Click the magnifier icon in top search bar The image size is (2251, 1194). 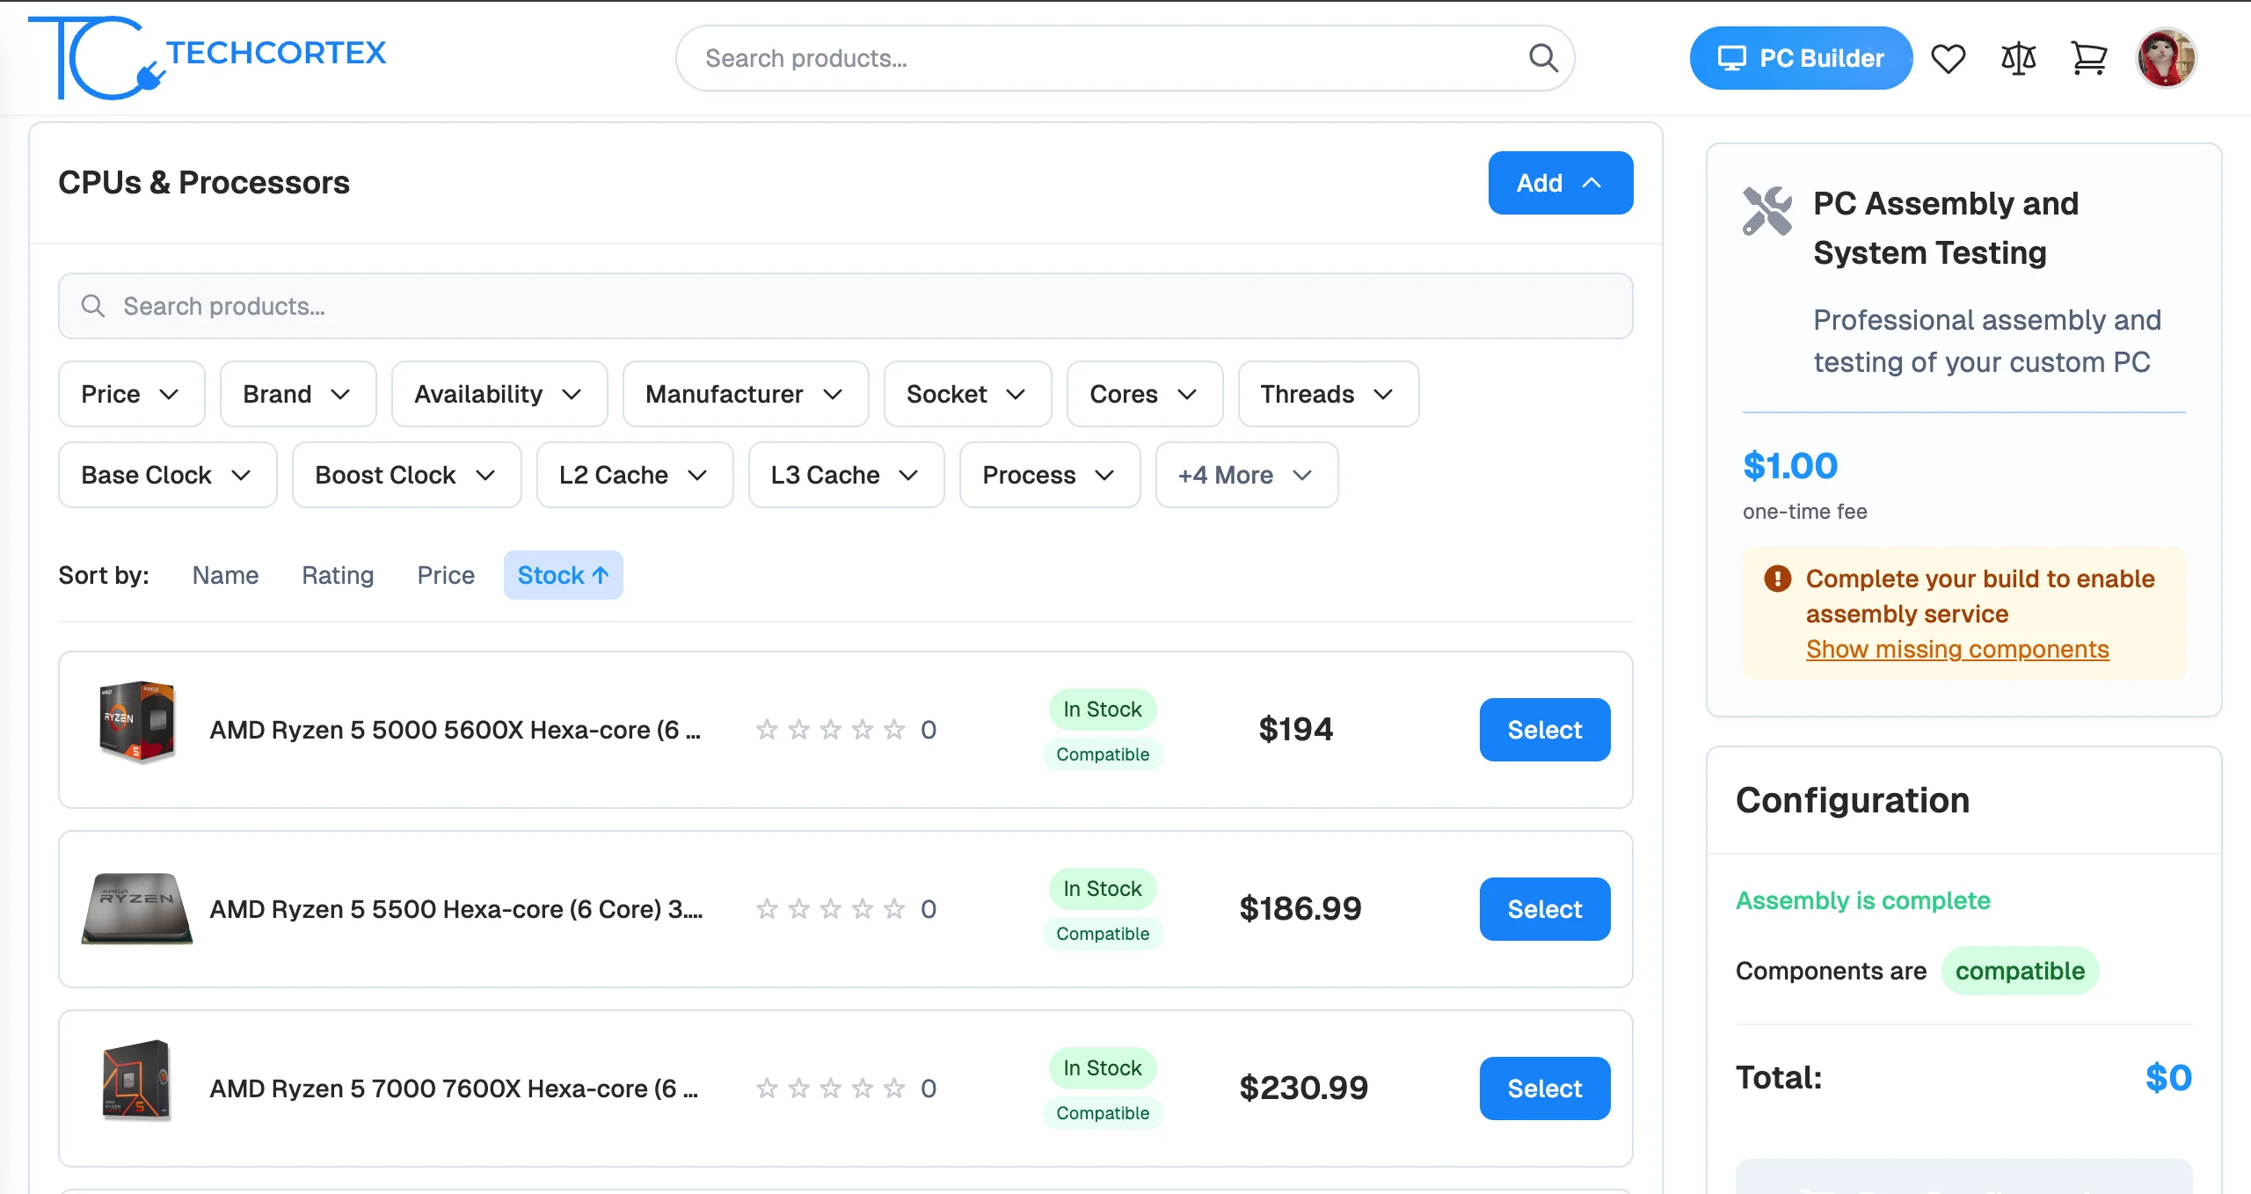(x=1543, y=58)
